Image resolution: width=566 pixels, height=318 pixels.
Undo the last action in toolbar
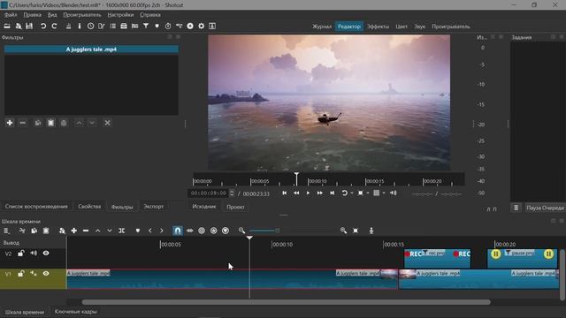(x=43, y=26)
